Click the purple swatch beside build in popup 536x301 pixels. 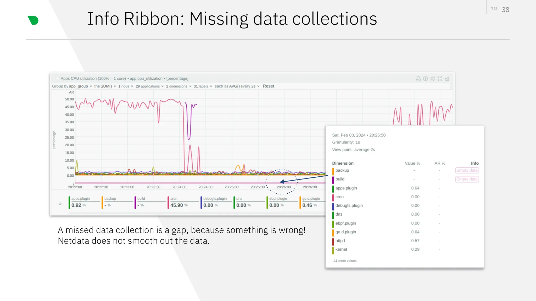333,180
